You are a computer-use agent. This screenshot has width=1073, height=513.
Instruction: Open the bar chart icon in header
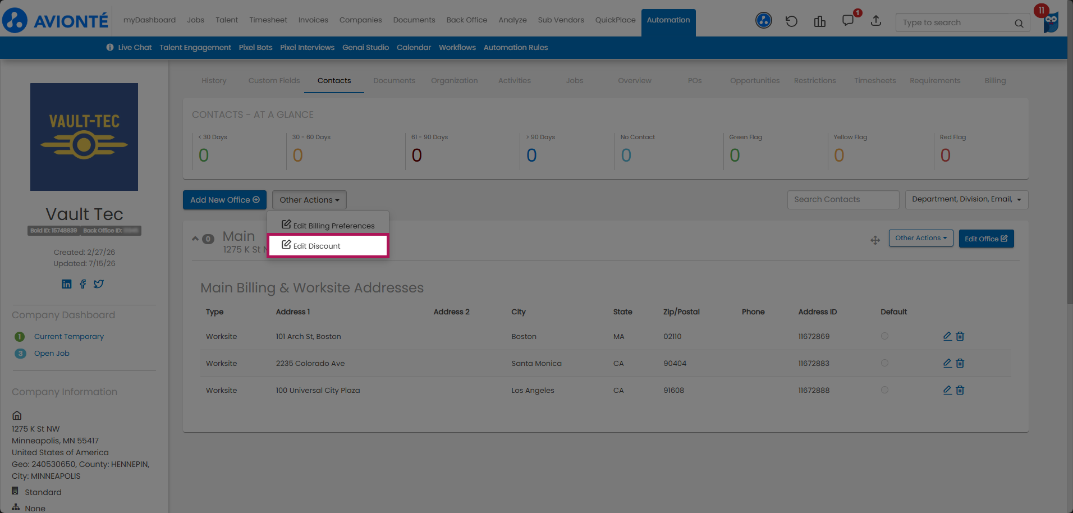point(820,21)
